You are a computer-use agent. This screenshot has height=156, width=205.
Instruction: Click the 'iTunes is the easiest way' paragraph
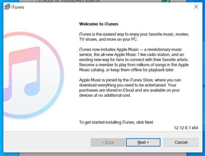click(x=134, y=37)
